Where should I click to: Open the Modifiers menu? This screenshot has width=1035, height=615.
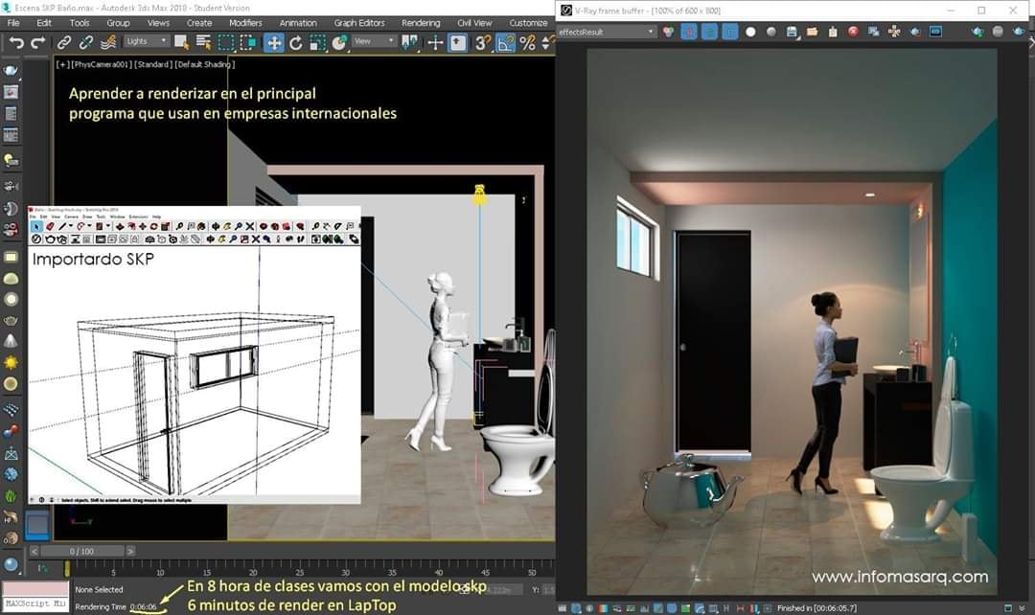245,22
